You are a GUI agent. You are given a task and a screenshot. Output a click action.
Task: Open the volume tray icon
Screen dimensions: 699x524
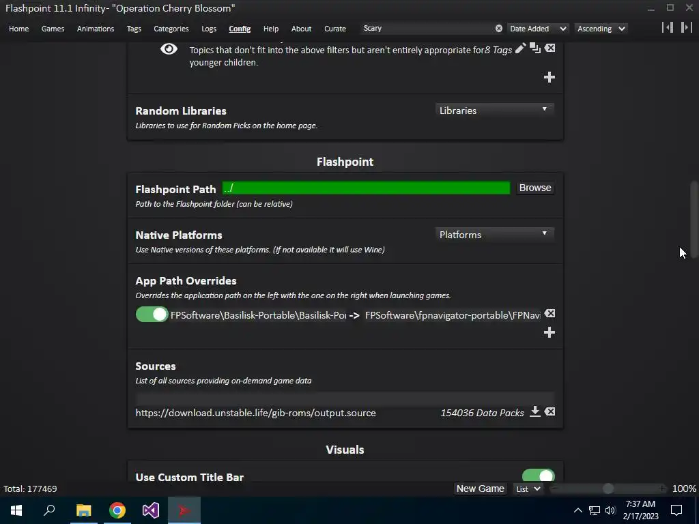(610, 510)
